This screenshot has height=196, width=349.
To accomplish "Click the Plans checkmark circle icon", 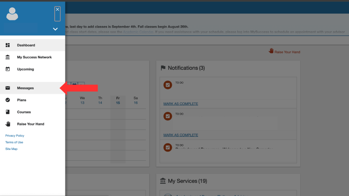I will point(7,100).
